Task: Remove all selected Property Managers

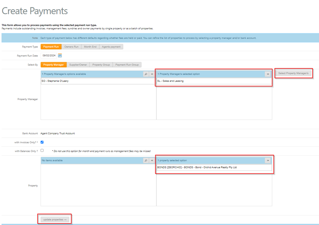Action: [x=268, y=74]
